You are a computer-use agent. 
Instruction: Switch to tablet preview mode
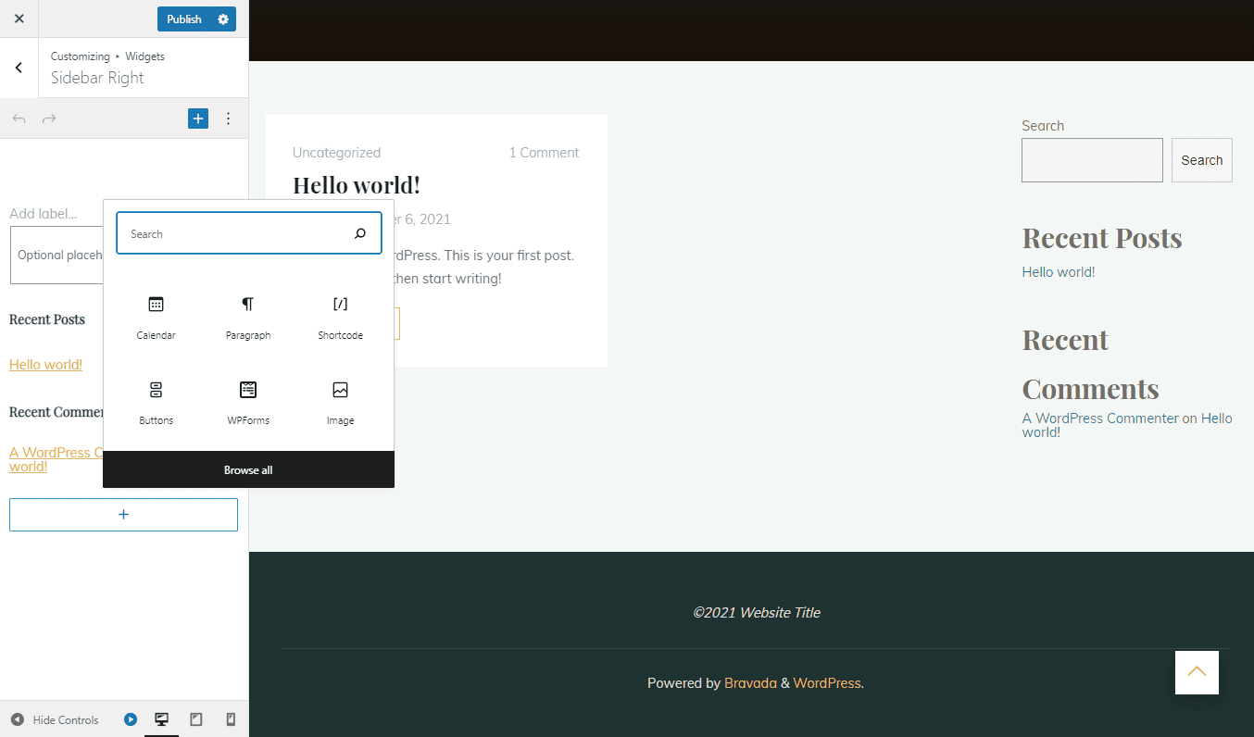(x=196, y=719)
